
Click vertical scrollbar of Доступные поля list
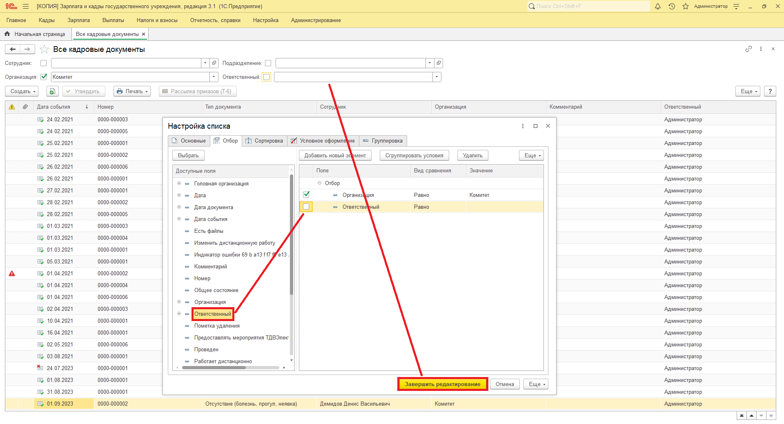tap(292, 235)
